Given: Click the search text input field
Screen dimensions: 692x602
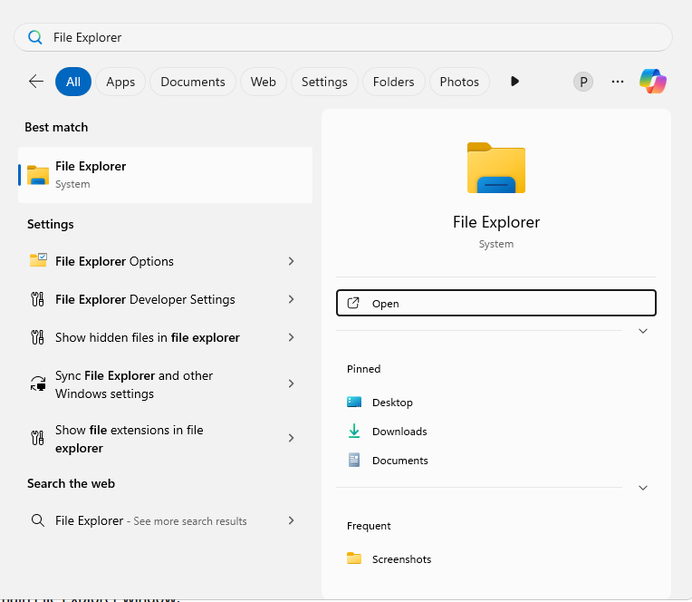Looking at the screenshot, I should [x=344, y=37].
